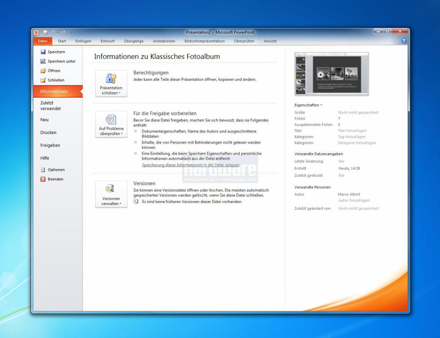The width and height of the screenshot is (440, 338).
Task: Click link Speicherung dieser Informationen in der Datei zulassen
Action: [x=191, y=165]
